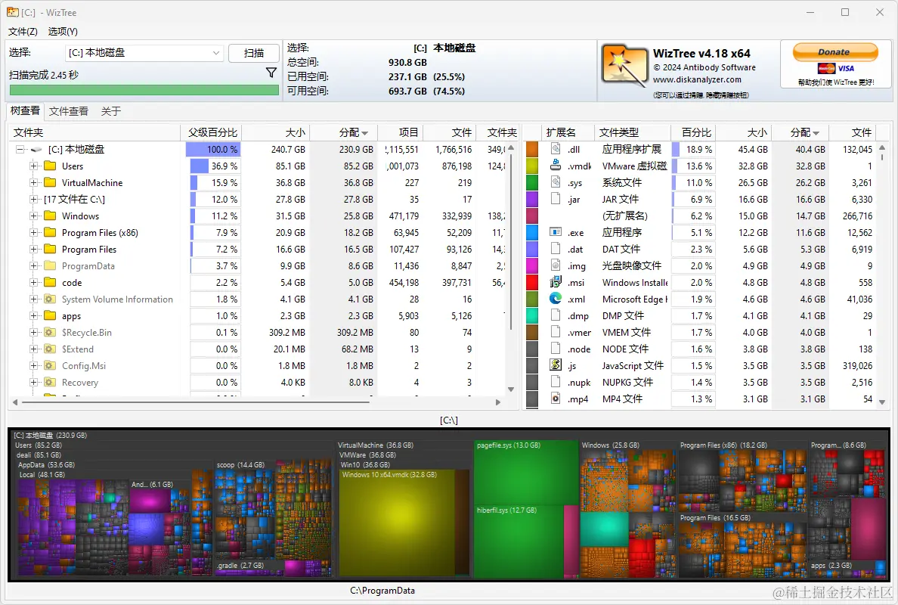Click the .js JavaScript file icon
Viewport: 898px width, 605px height.
[556, 365]
